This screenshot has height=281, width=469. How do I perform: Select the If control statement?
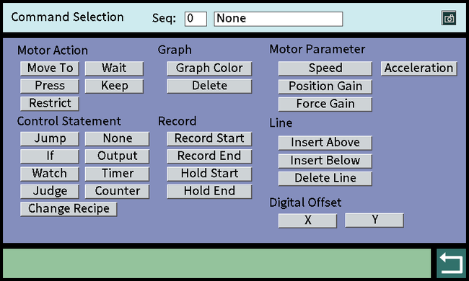pos(50,156)
